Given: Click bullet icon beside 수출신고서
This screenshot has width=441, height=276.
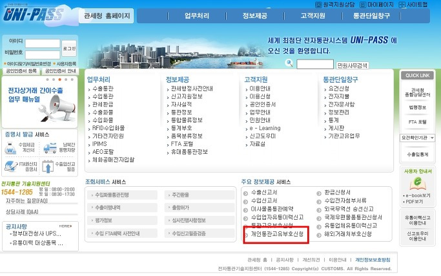Looking at the screenshot, I should tap(245, 193).
